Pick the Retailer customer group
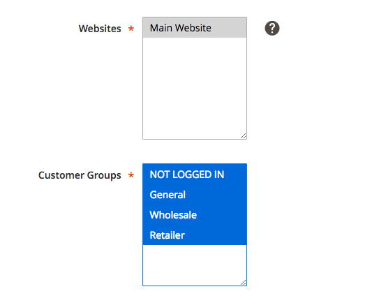The width and height of the screenshot is (379, 296). click(195, 235)
